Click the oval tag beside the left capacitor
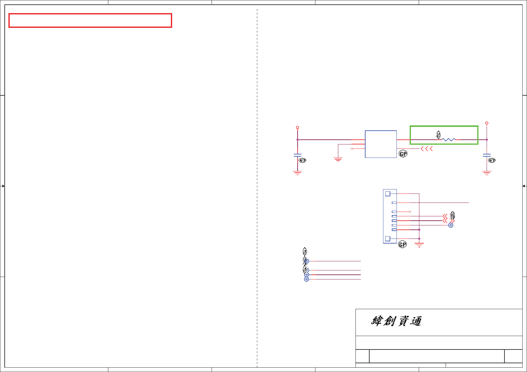 [302, 160]
